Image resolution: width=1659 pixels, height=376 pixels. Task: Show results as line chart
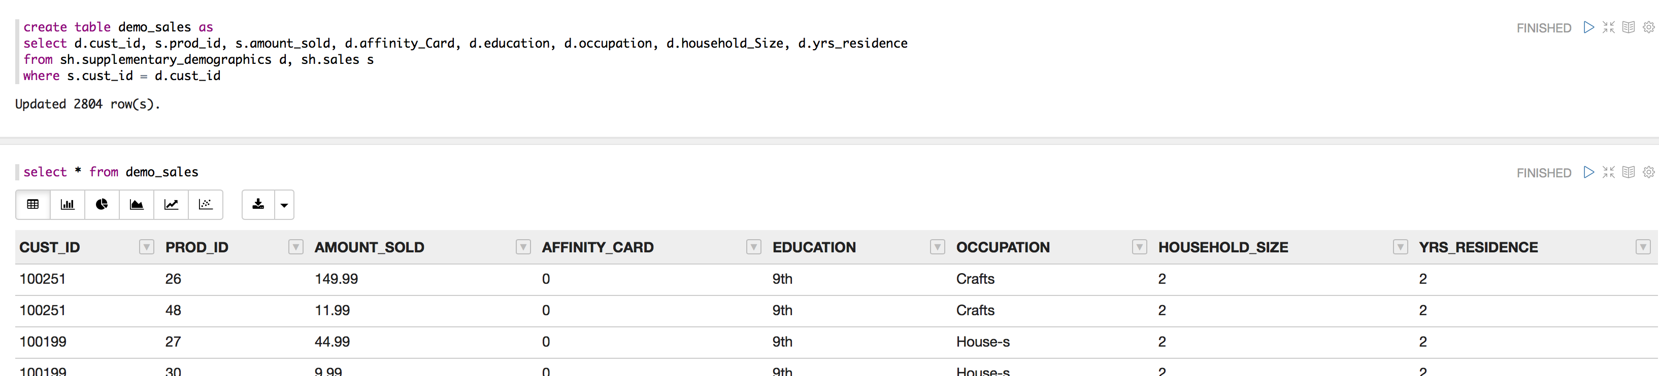(x=171, y=204)
